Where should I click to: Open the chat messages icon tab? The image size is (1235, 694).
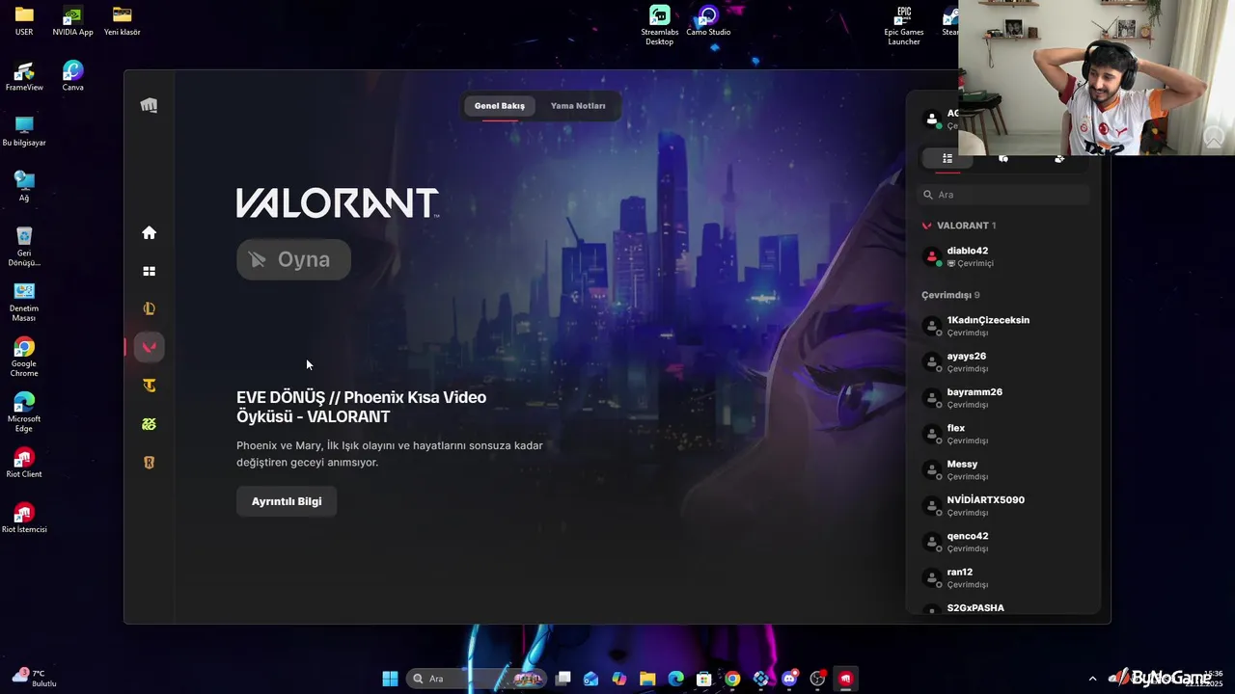[1003, 158]
